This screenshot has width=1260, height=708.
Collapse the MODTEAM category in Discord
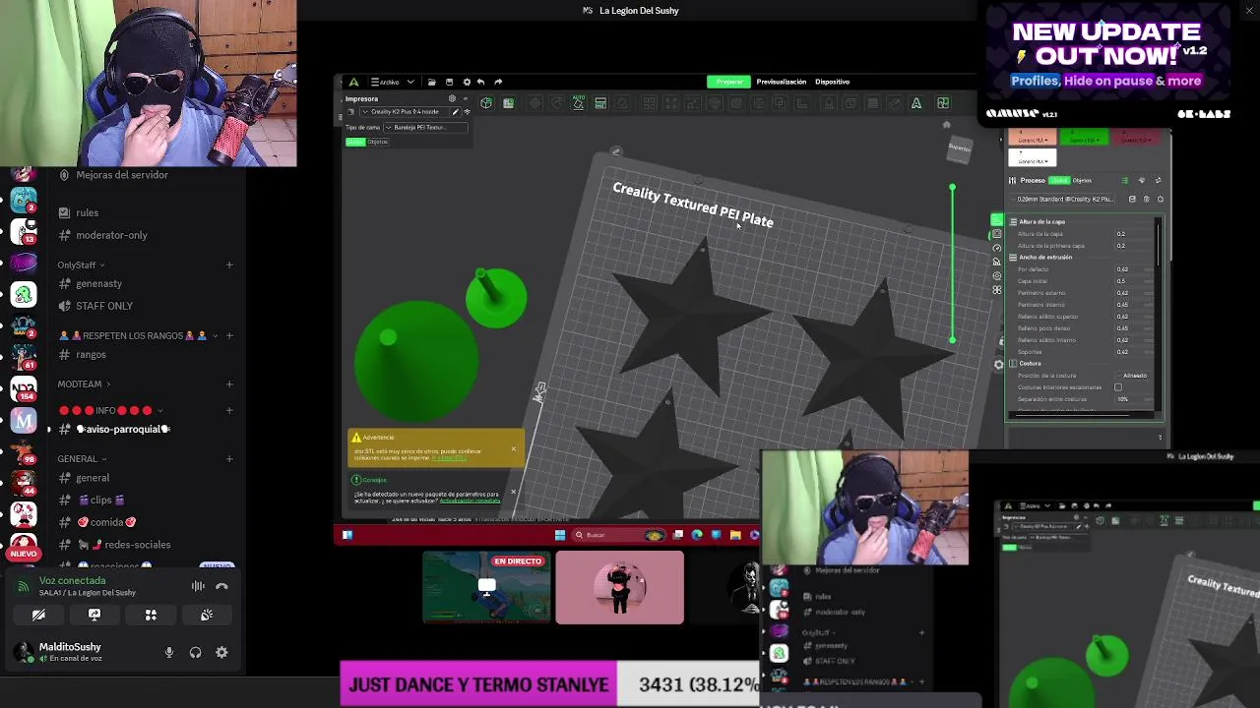84,383
